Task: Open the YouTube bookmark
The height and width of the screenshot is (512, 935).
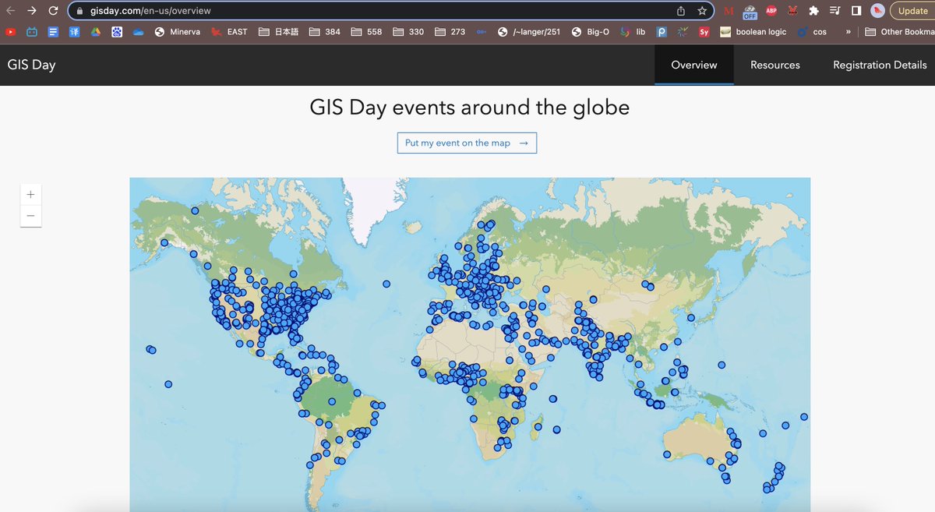Action: pos(11,32)
